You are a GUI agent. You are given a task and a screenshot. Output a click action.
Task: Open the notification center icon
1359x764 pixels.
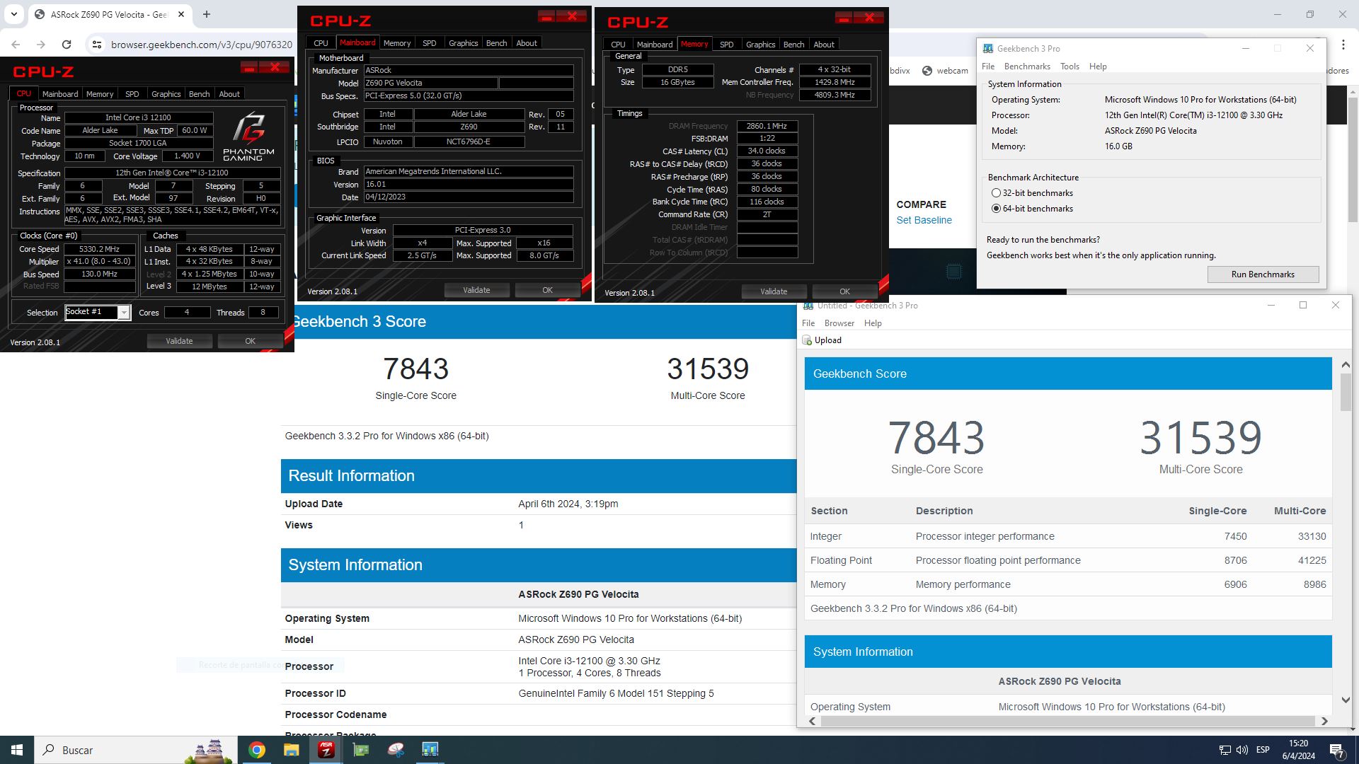[1337, 751]
